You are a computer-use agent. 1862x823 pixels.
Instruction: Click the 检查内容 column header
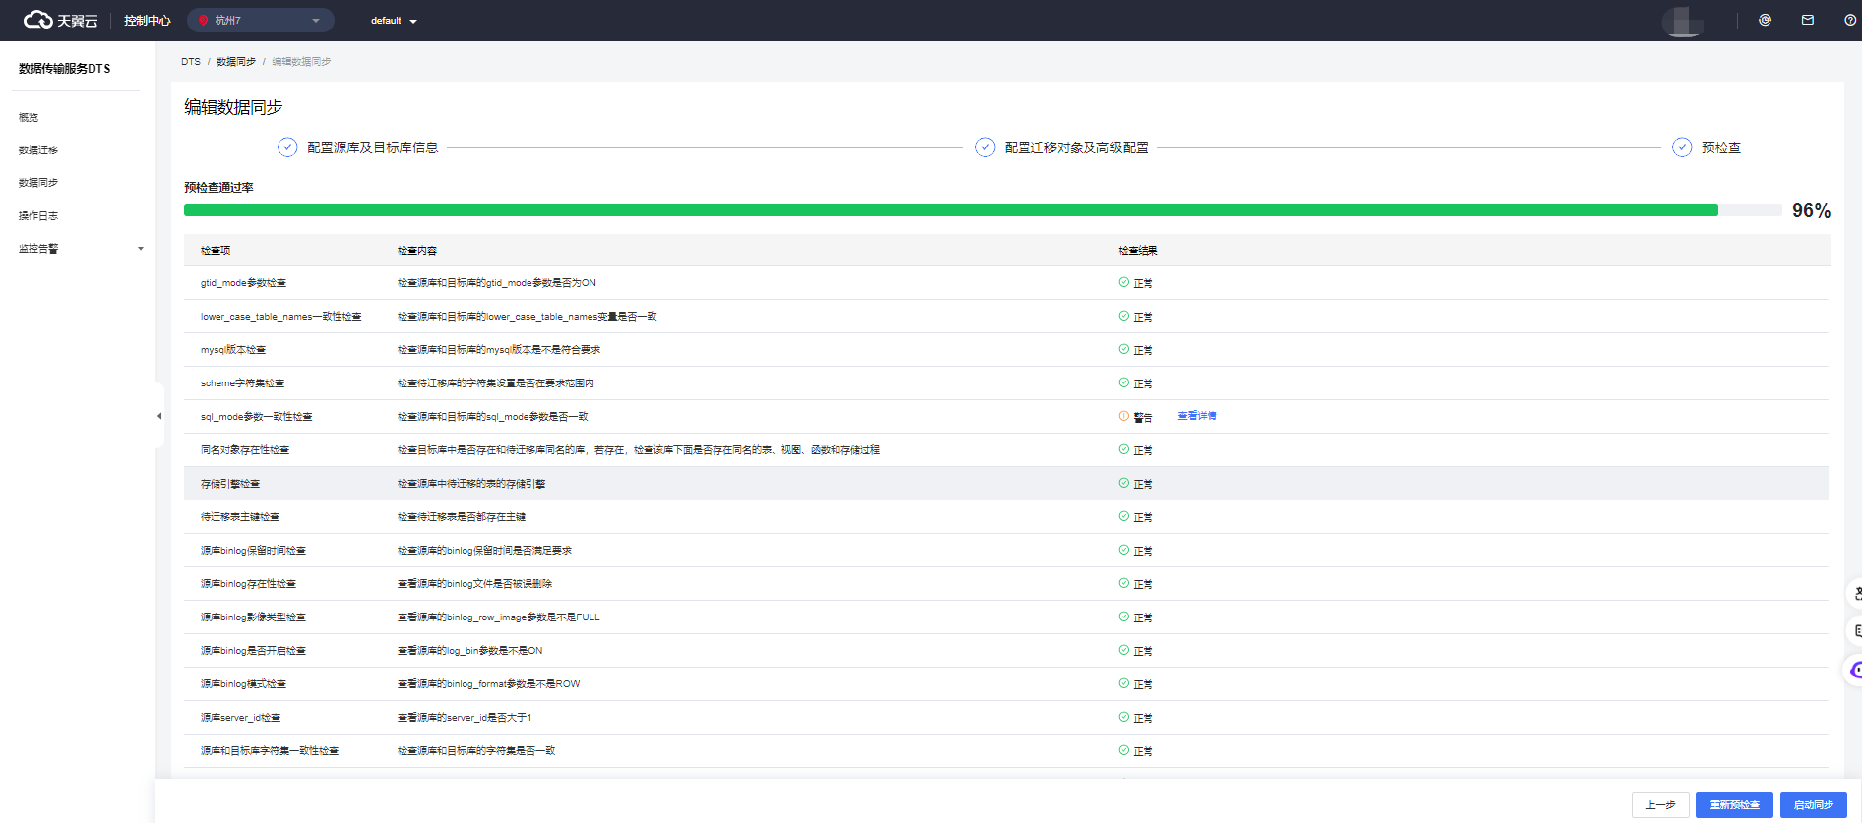417,251
